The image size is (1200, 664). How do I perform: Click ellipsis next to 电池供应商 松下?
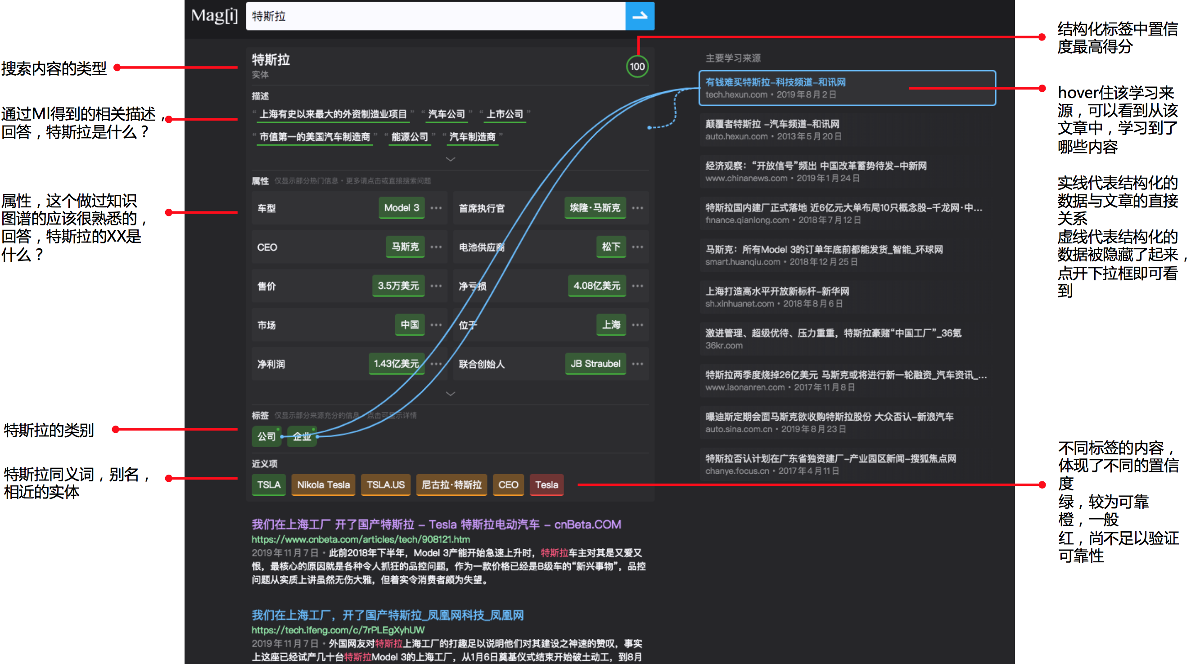click(x=637, y=247)
